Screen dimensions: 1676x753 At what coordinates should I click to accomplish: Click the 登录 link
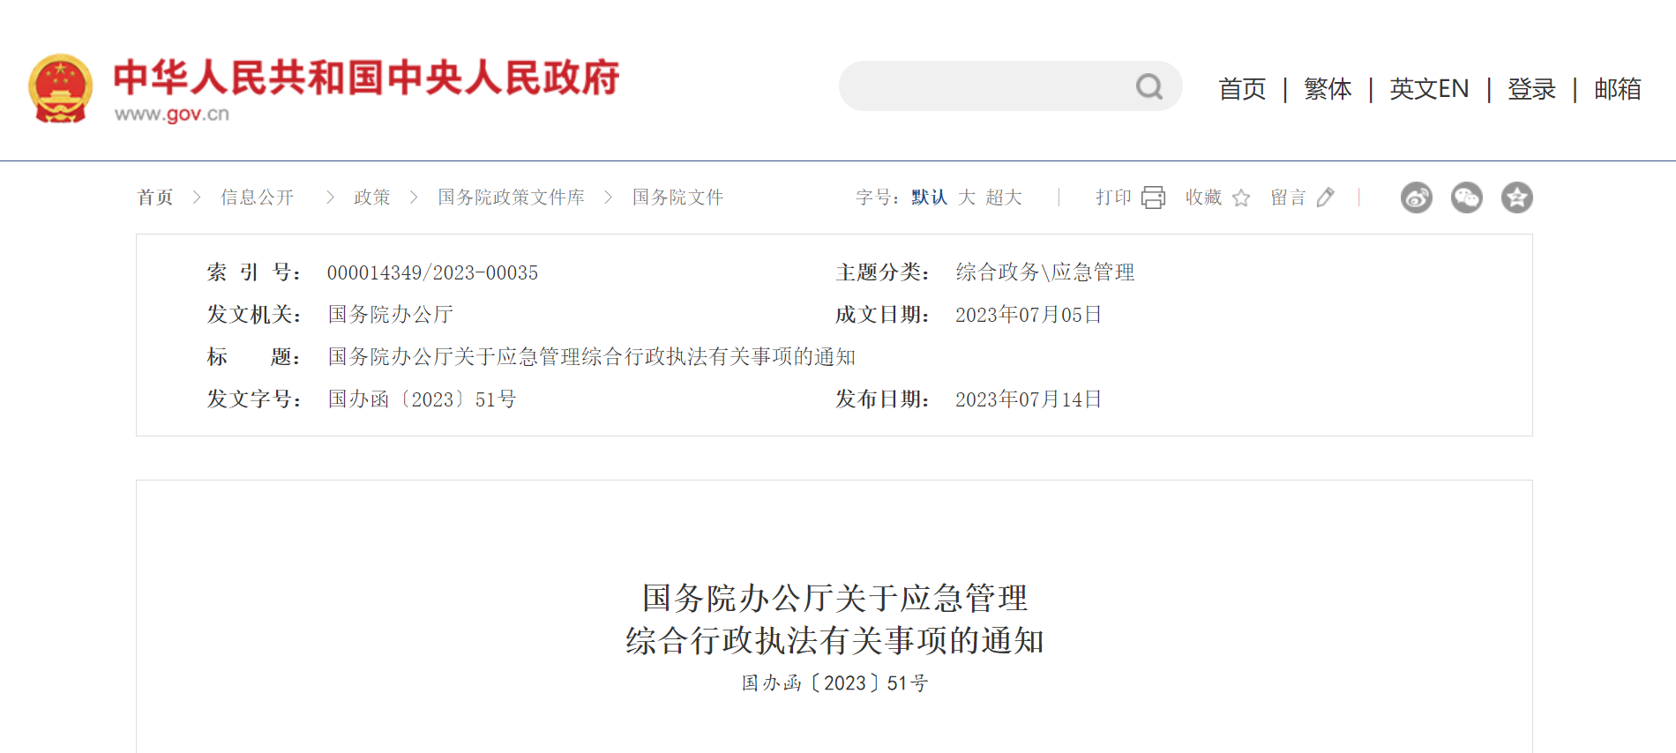(x=1531, y=89)
